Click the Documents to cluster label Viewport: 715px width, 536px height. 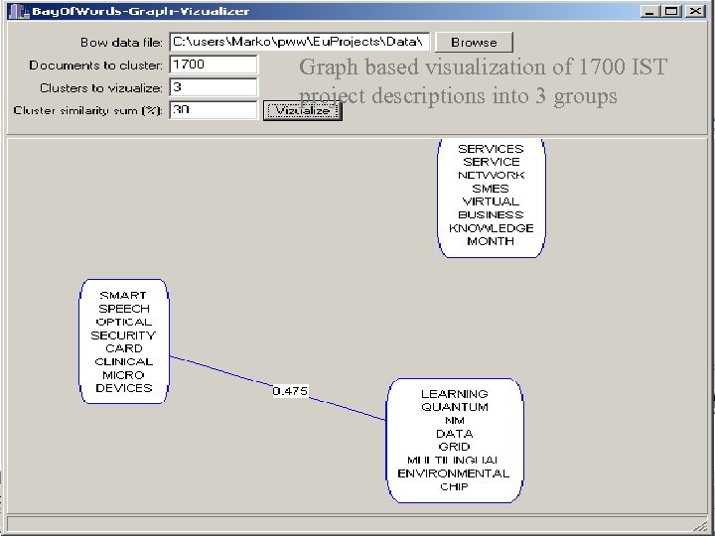tap(95, 66)
